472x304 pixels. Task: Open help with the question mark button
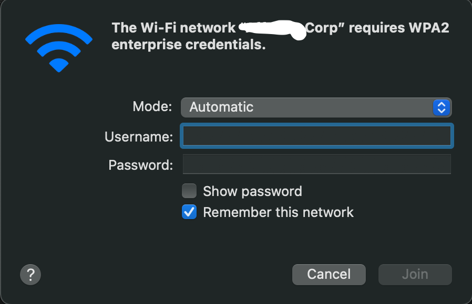click(30, 274)
